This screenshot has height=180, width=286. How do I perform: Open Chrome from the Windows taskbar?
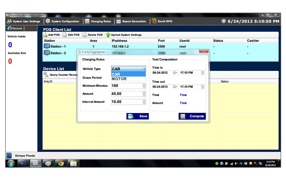coord(61,163)
